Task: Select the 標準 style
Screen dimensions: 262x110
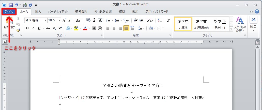Action: 183,24
